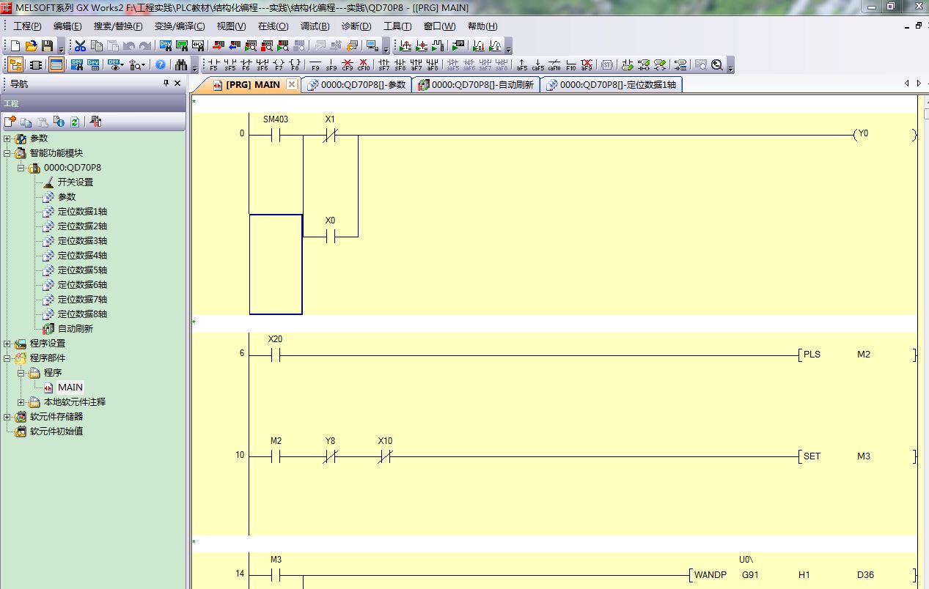This screenshot has height=589, width=929.
Task: Click the X0 contact in the ladder
Action: coord(330,236)
